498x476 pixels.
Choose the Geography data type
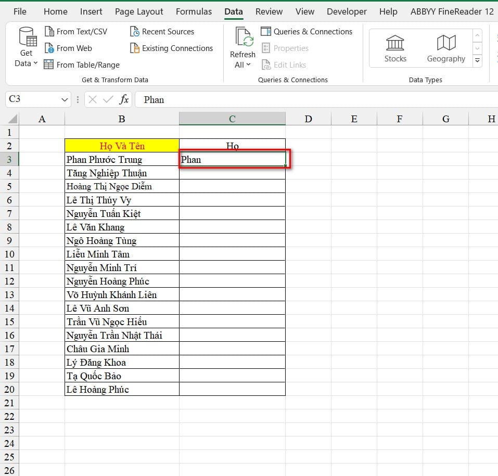click(x=446, y=48)
